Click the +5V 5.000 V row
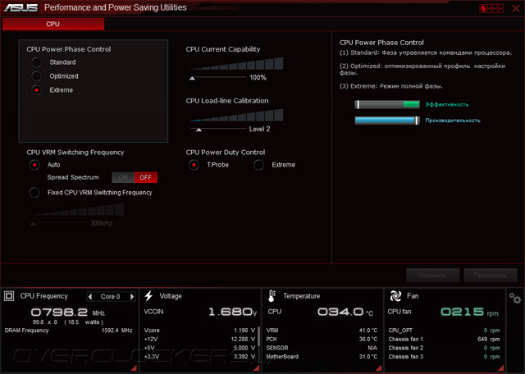Screen dimensions: 525x374 [x=199, y=348]
